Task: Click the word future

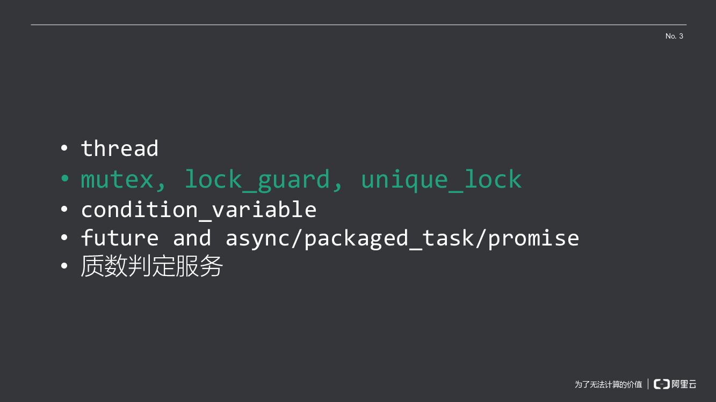Action: point(119,238)
